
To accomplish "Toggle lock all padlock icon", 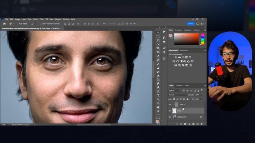I will tap(188, 99).
